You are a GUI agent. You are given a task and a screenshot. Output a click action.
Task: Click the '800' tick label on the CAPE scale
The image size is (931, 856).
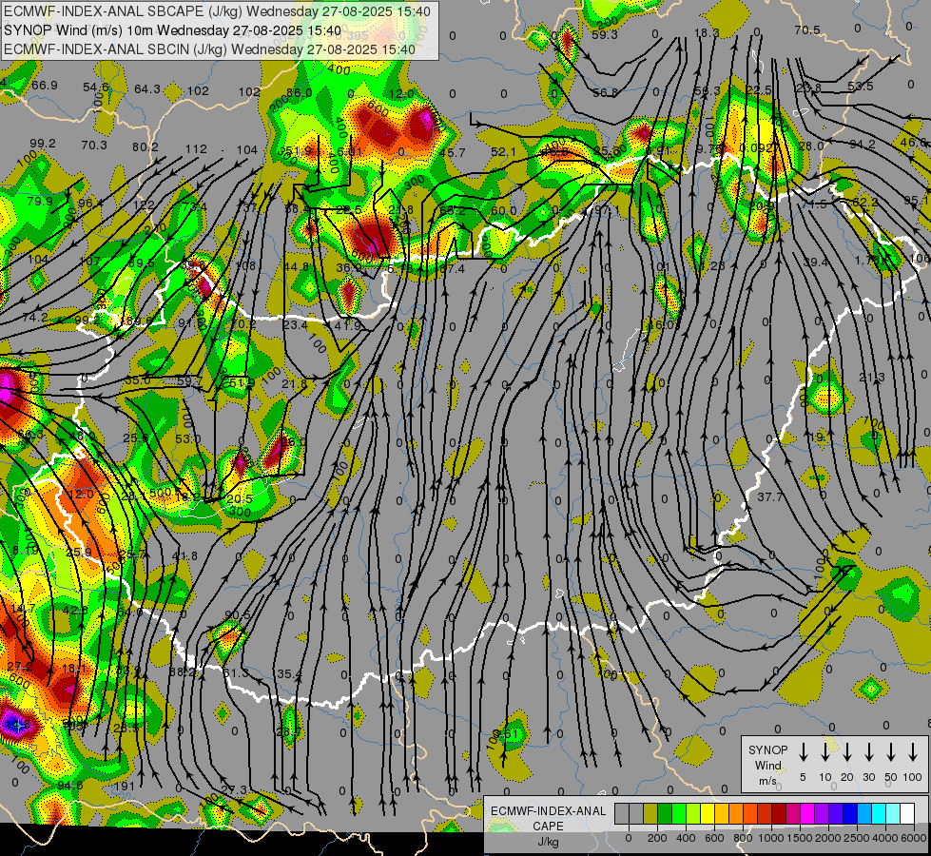pyautogui.click(x=743, y=838)
